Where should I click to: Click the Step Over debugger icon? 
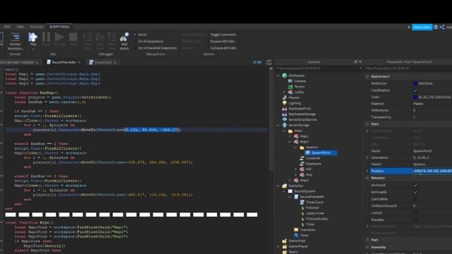(100, 37)
